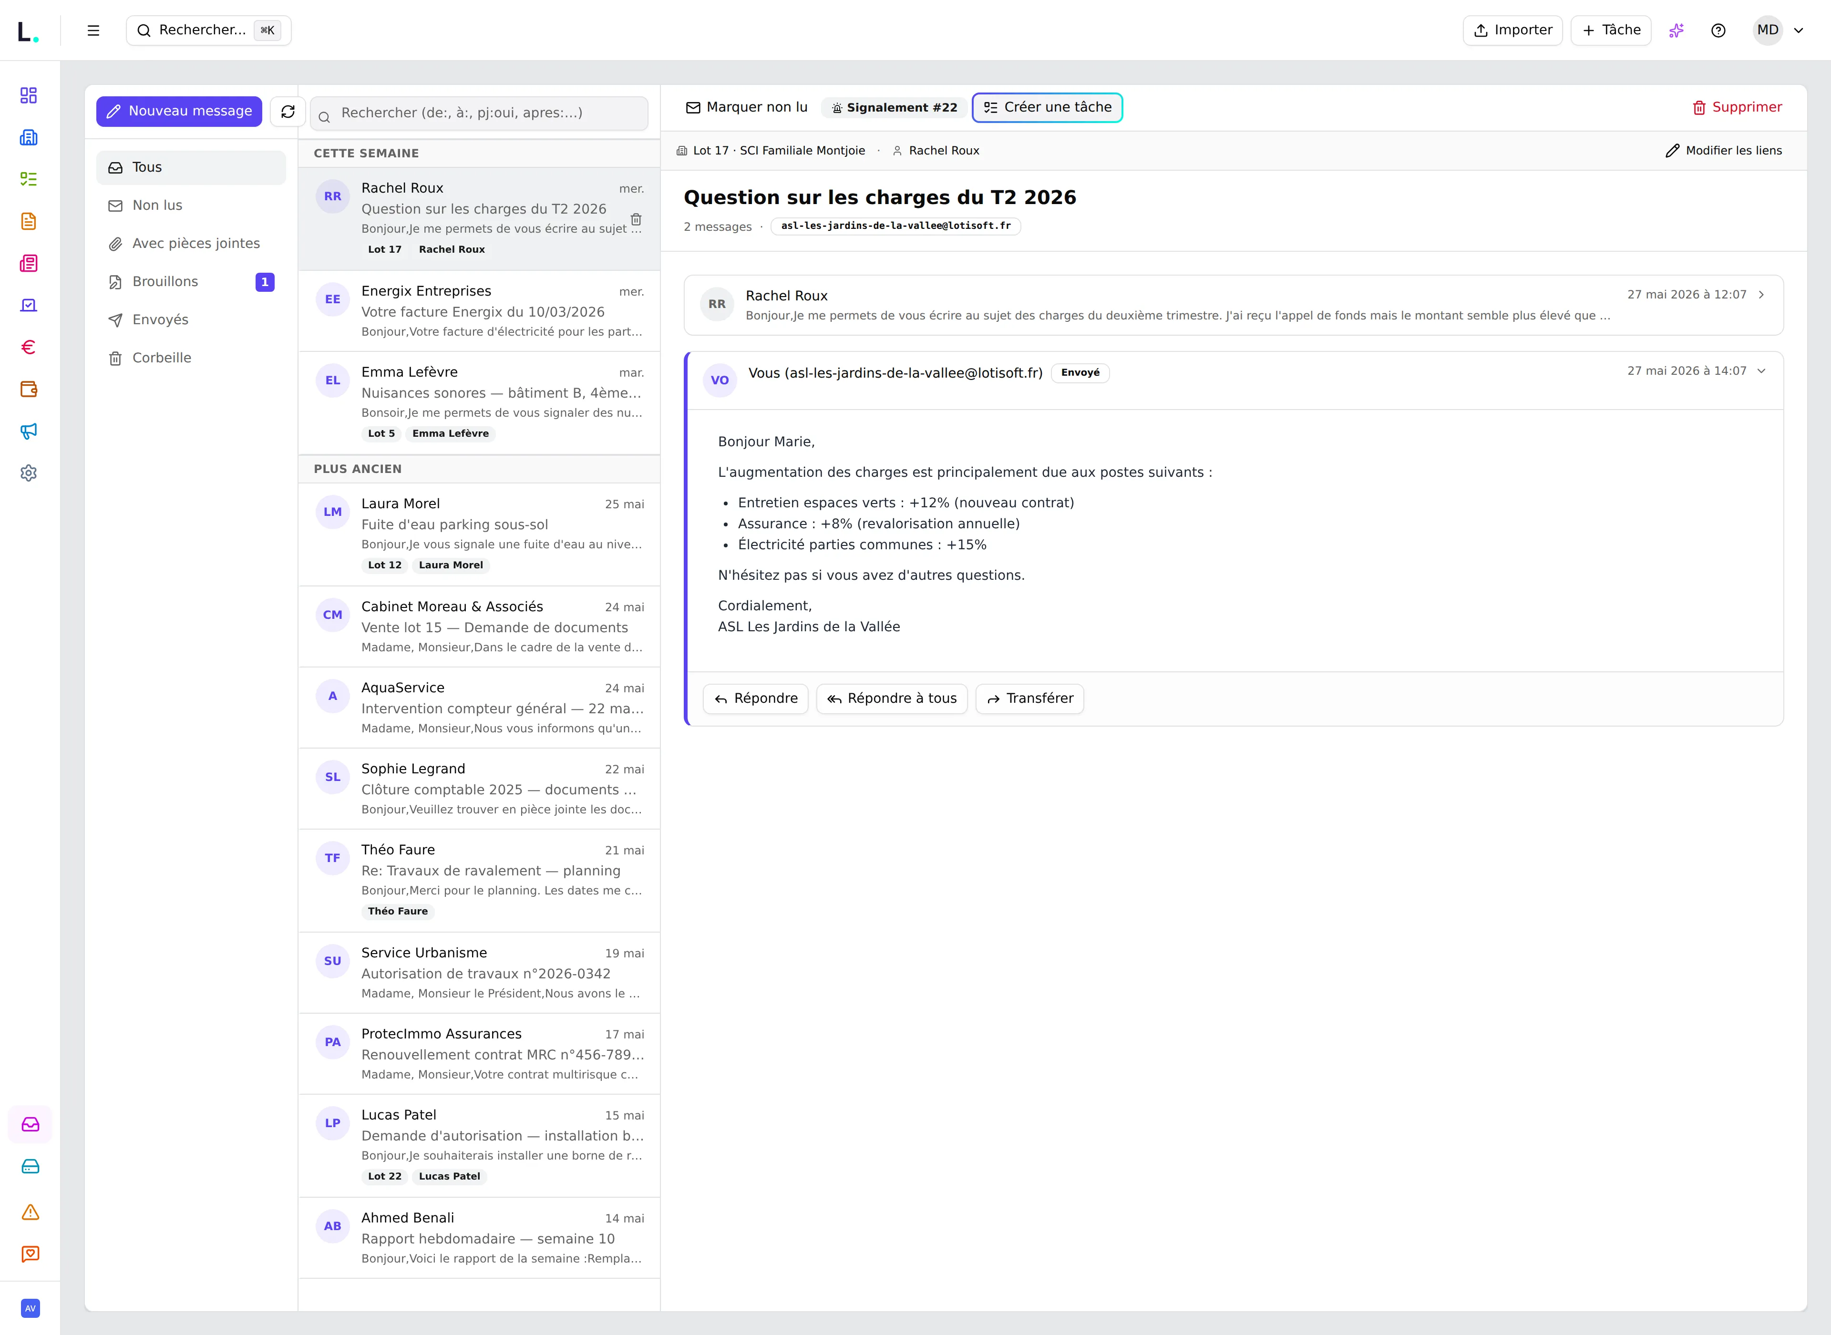The image size is (1831, 1335).
Task: Open the Signalement #22 badge
Action: tap(894, 107)
